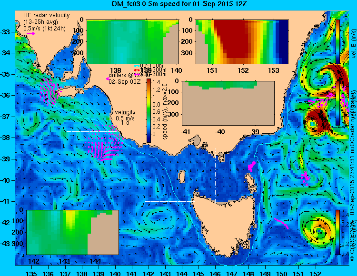
Task: Click the magenta drifter cluster near 40S 151.5E
Action: [x=305, y=178]
